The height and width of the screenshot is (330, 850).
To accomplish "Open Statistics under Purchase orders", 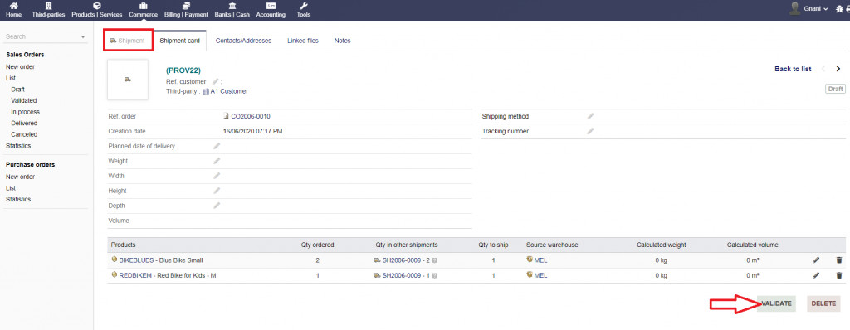I will [18, 199].
